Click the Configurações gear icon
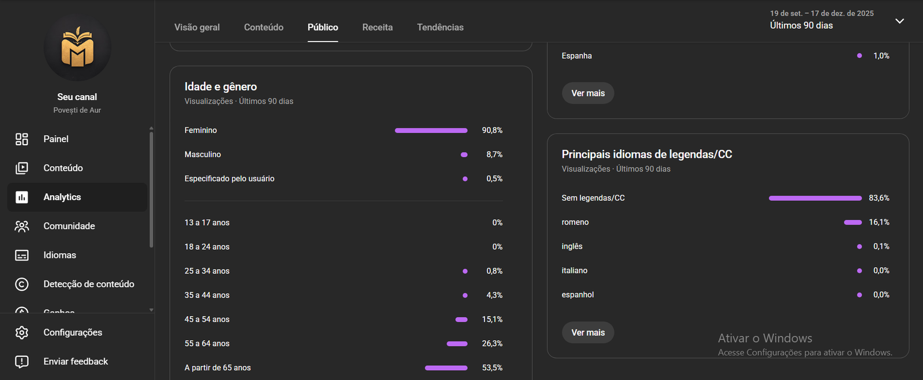923x380 pixels. point(22,333)
